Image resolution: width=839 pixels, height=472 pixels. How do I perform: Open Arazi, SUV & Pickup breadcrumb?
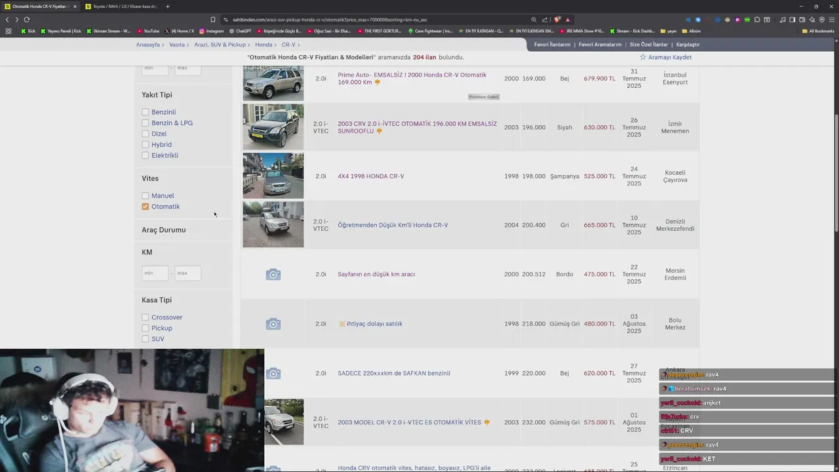coord(220,45)
